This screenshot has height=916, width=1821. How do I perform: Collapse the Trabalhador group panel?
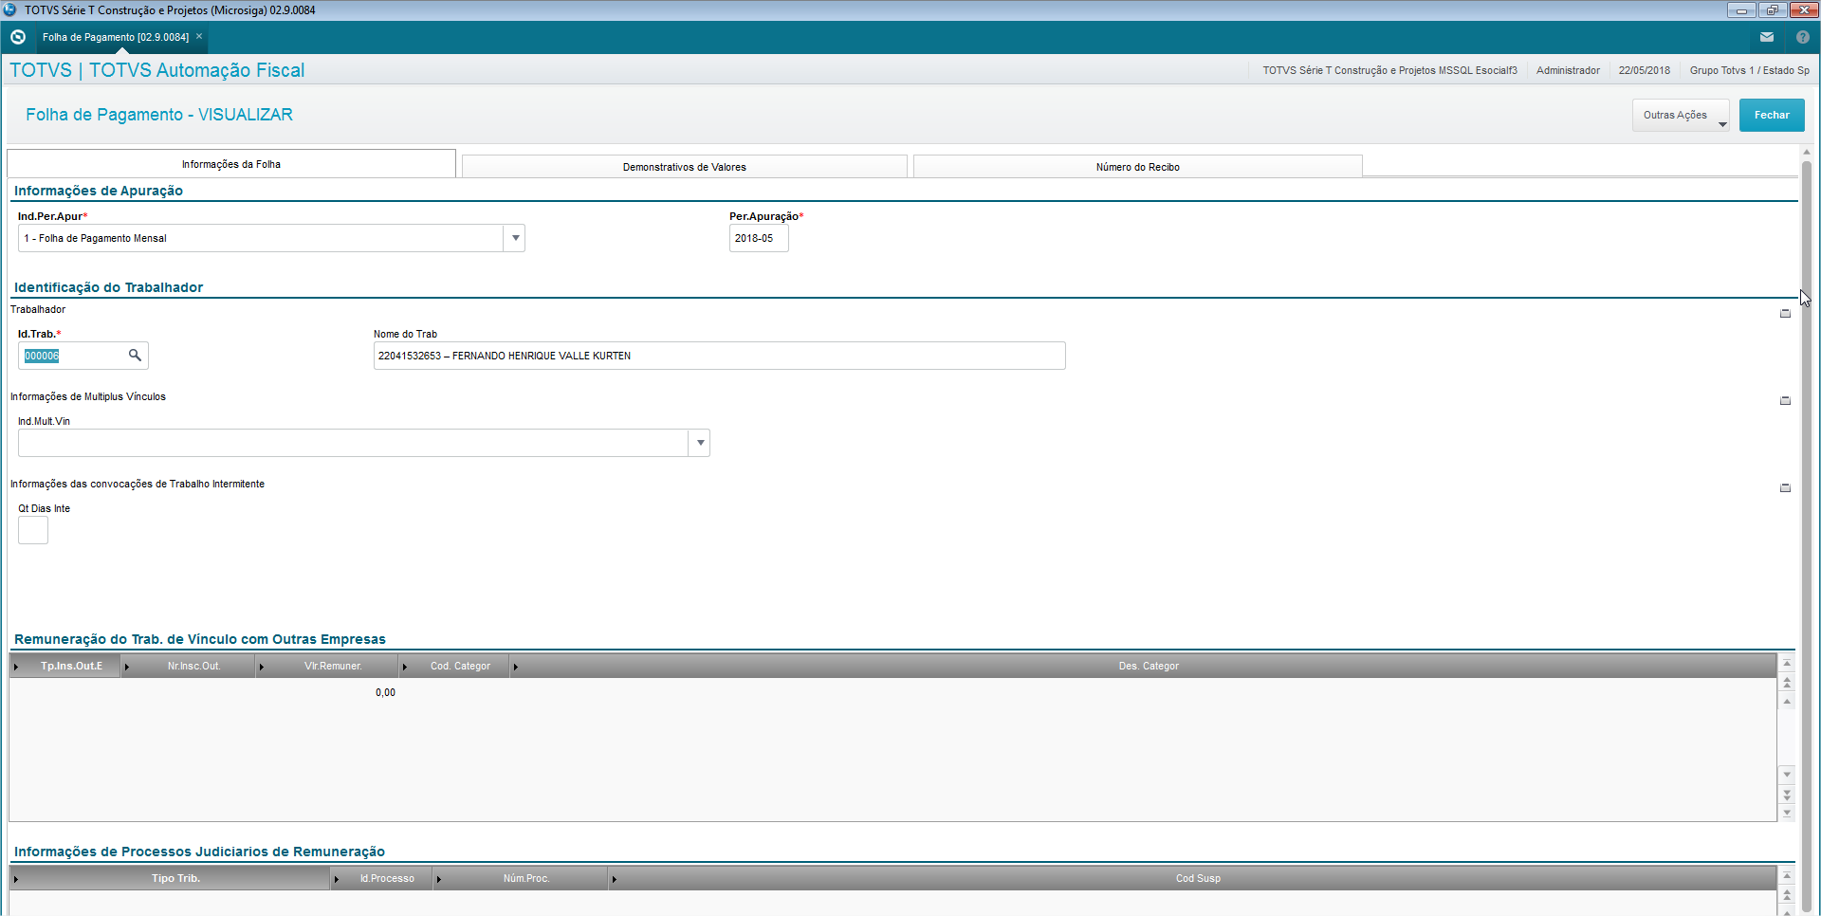1785,313
